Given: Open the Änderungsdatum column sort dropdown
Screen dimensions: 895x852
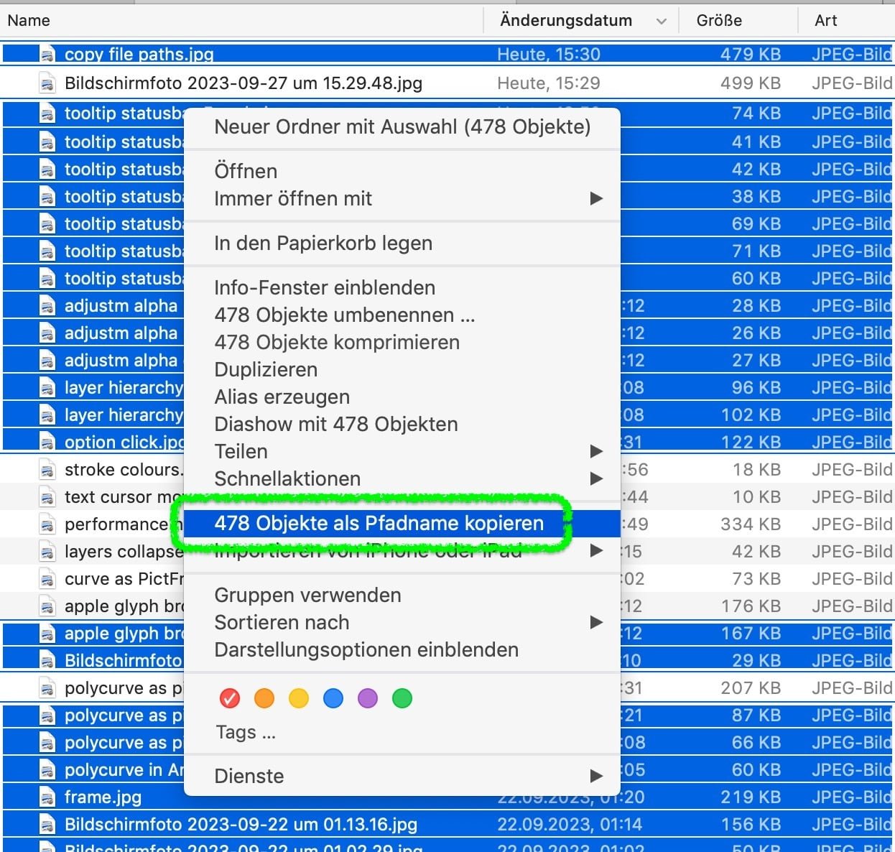Looking at the screenshot, I should pos(662,20).
